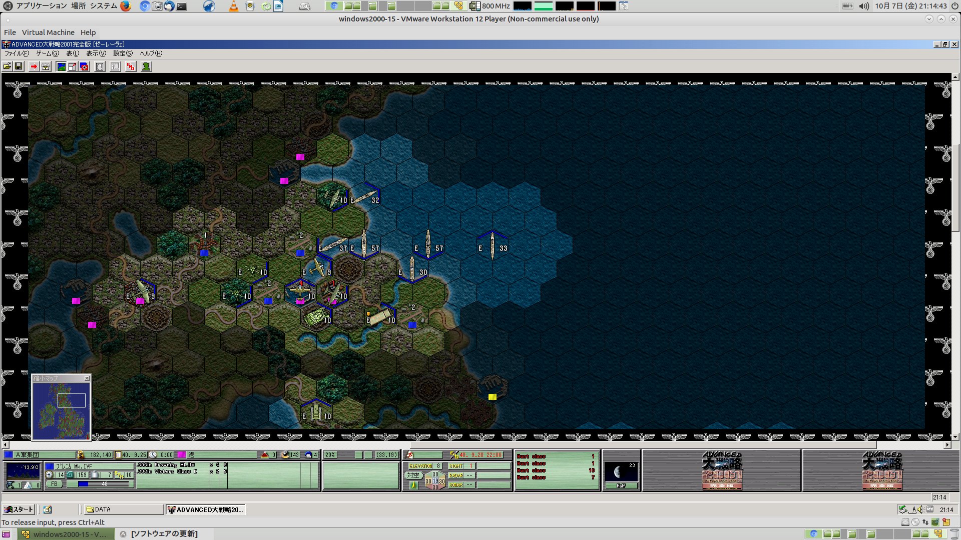Click the vertical map scrollbar down arrow
This screenshot has height=540, width=961.
(x=955, y=437)
